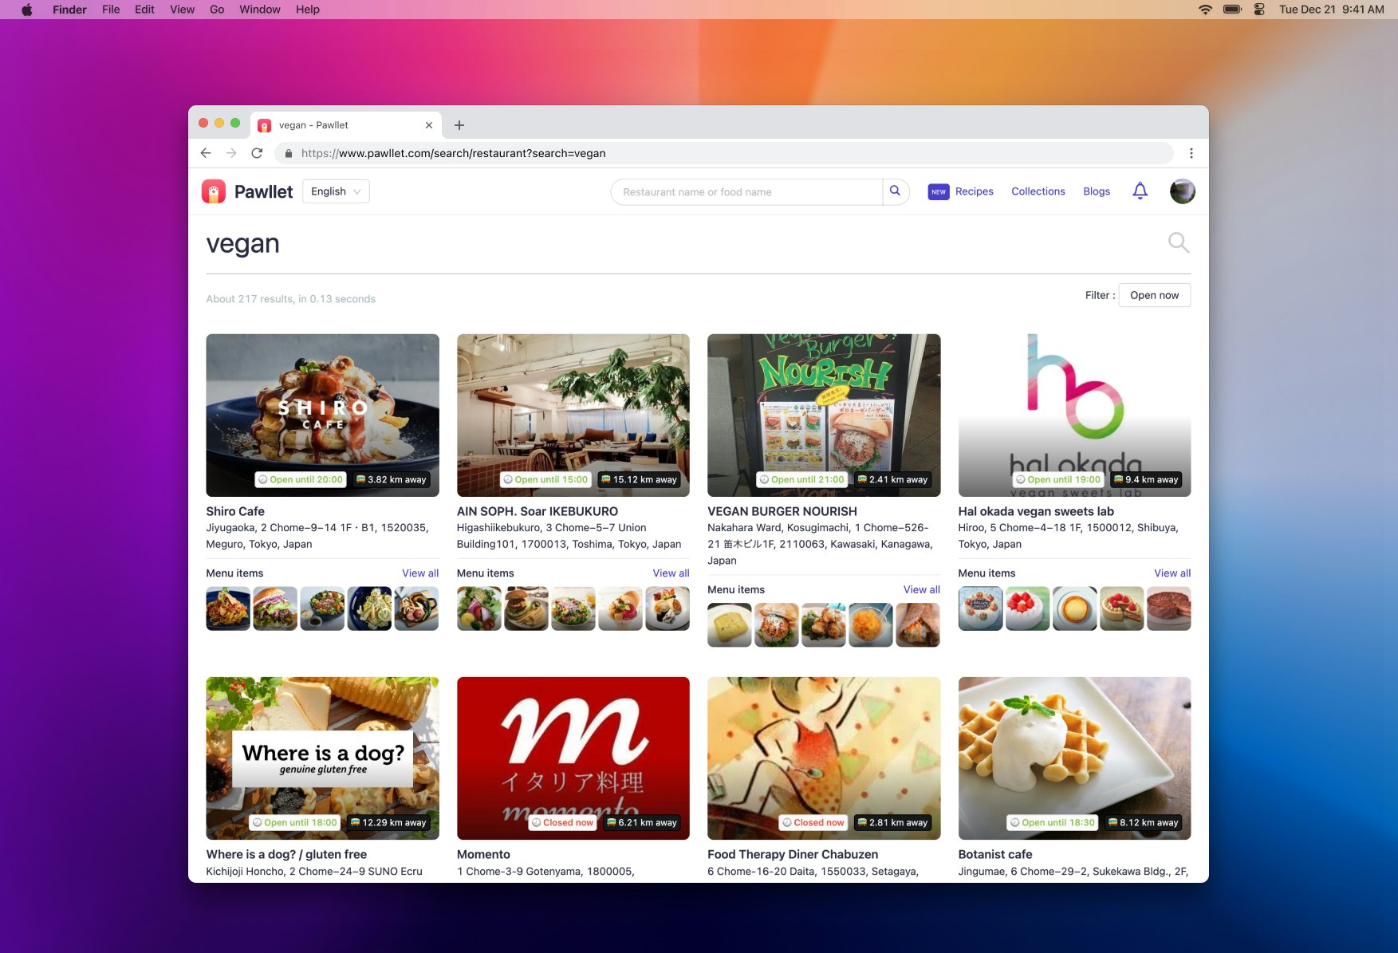Click the 3.82 km away badge
Viewport: 1398px width, 953px height.
392,479
